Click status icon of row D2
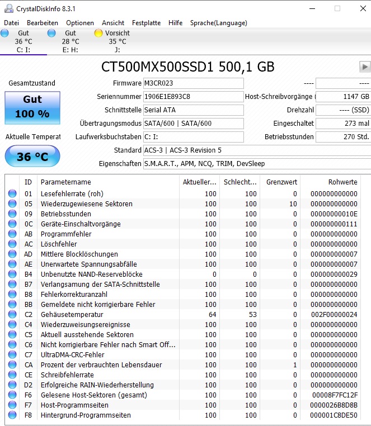The width and height of the screenshot is (371, 426). [x=12, y=385]
